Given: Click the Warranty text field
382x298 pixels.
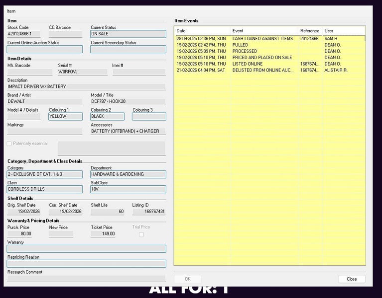Looking at the screenshot, I should pyautogui.click(x=86, y=249).
